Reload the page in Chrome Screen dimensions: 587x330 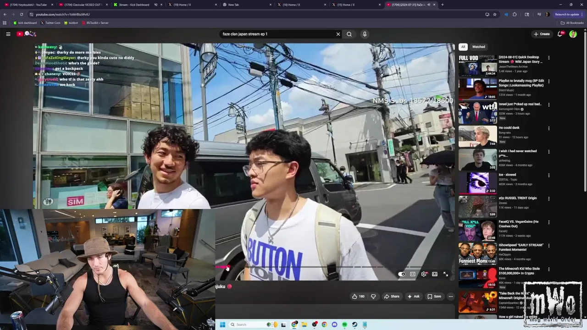21,14
